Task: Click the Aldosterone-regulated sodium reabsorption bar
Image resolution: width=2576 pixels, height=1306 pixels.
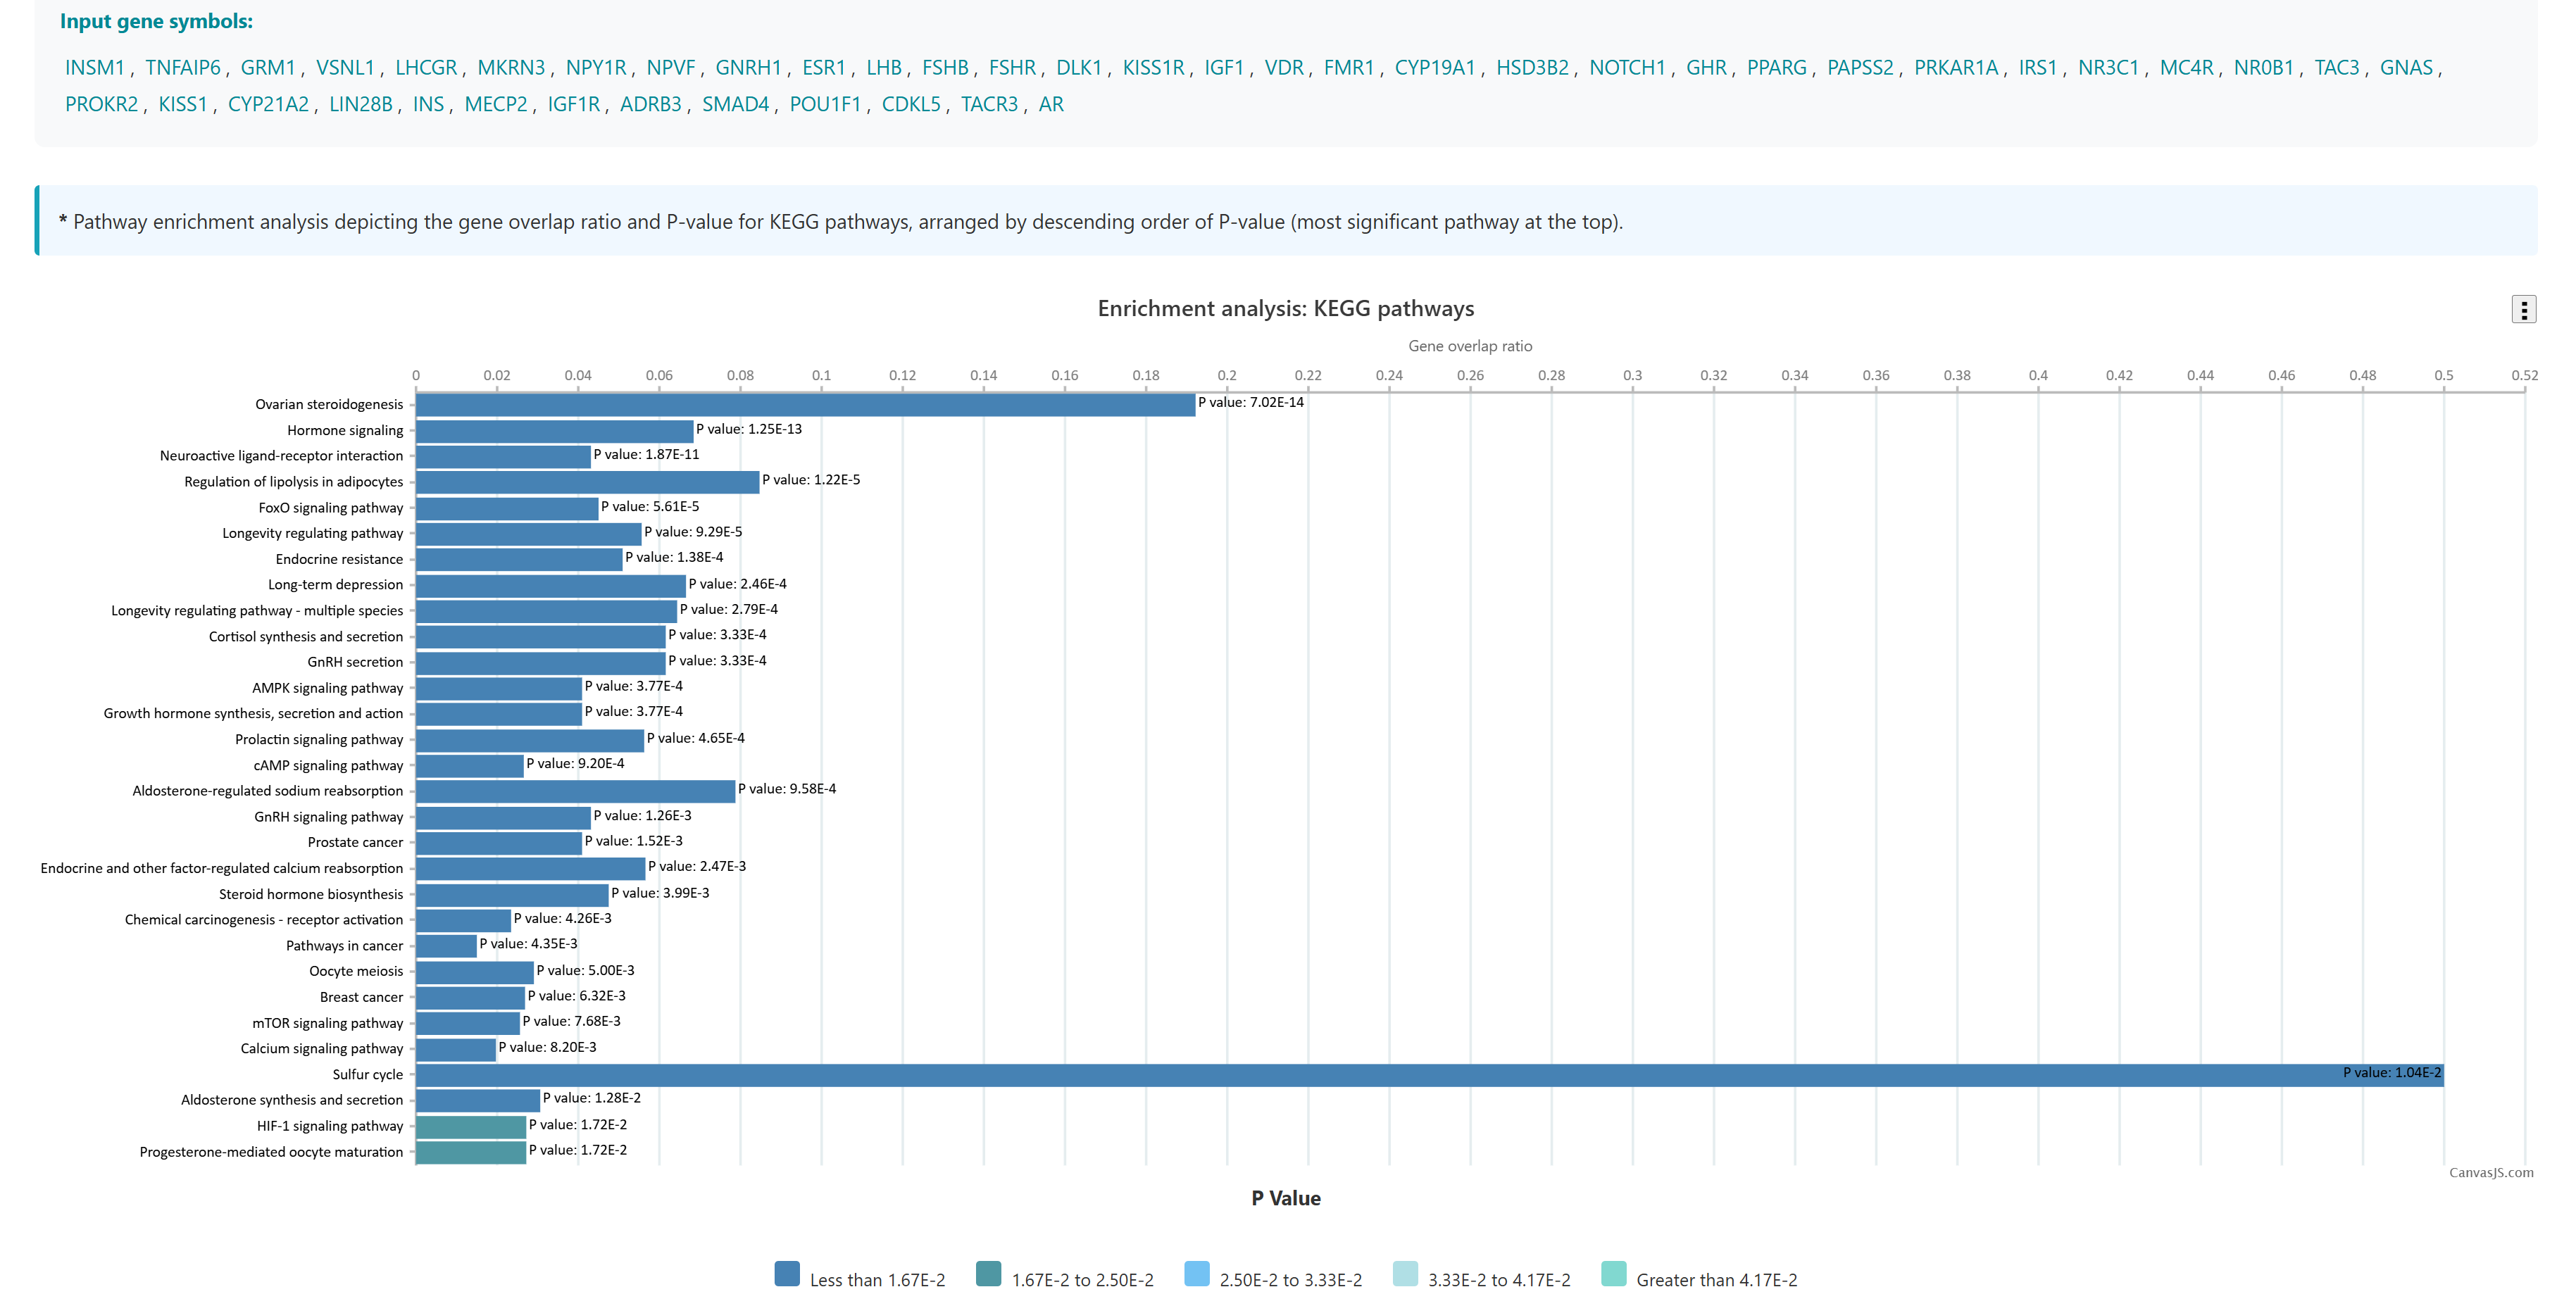Action: [x=575, y=791]
